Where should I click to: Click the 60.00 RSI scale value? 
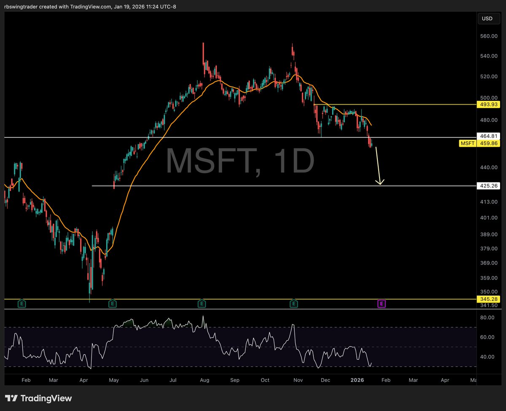pyautogui.click(x=488, y=337)
